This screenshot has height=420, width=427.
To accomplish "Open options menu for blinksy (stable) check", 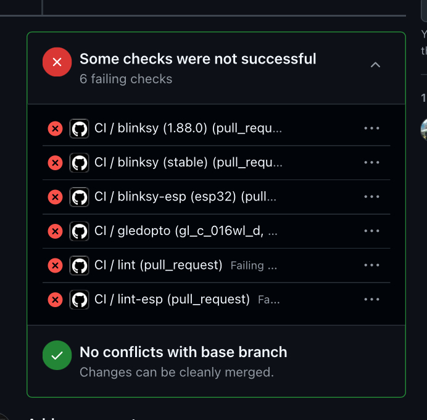I will (x=371, y=163).
